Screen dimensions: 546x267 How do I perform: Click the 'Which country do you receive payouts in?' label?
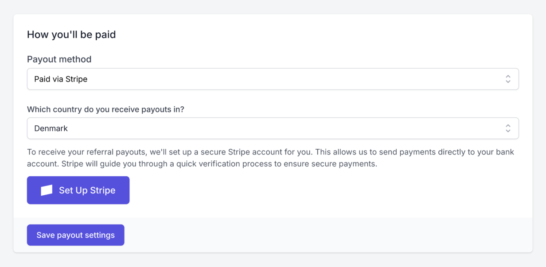(105, 109)
